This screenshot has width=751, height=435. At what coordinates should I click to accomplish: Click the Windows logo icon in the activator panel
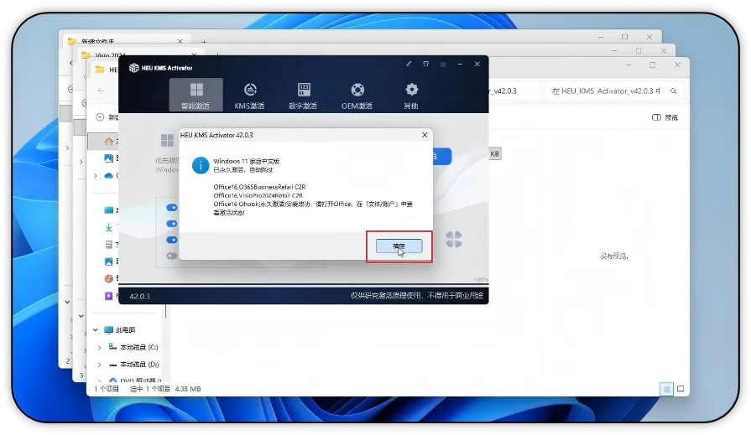pyautogui.click(x=167, y=140)
